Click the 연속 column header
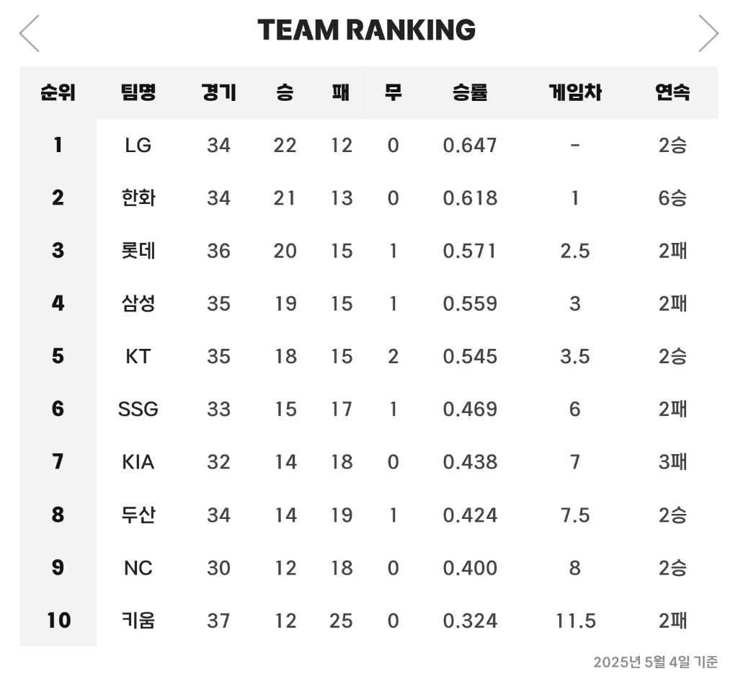This screenshot has height=684, width=738. coord(672,92)
